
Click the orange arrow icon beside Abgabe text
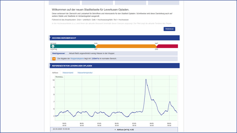point(54,59)
